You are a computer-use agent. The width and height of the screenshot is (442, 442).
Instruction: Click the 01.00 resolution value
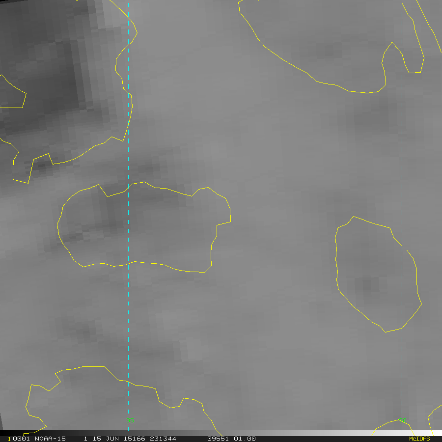pos(245,439)
